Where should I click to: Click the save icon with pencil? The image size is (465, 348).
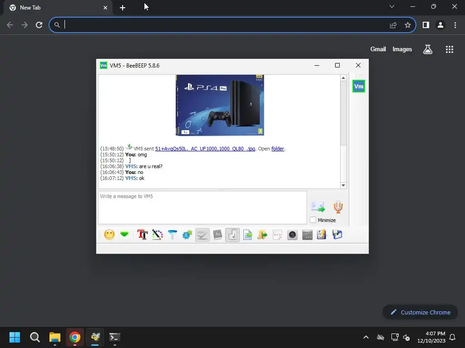click(322, 235)
